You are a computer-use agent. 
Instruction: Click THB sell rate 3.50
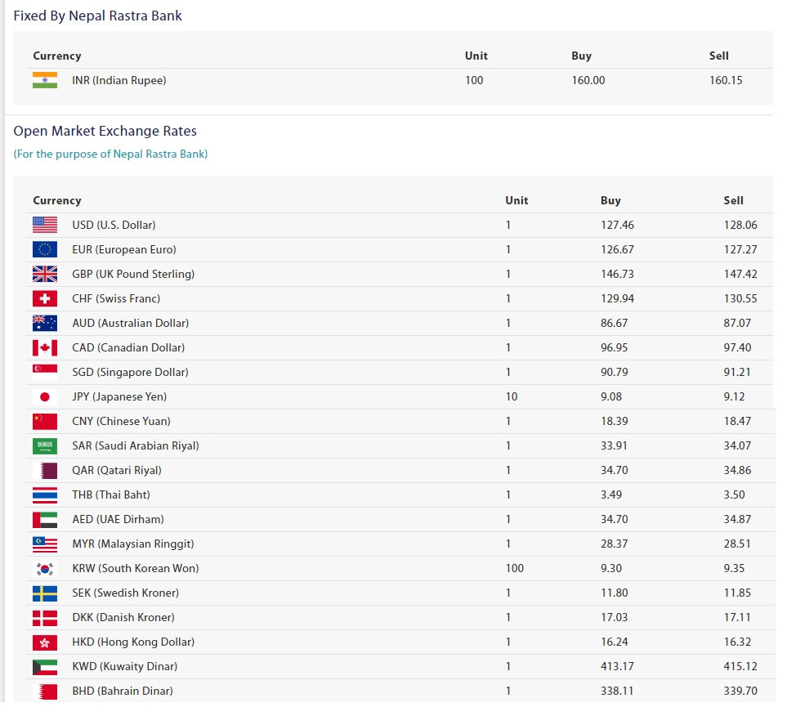click(x=734, y=495)
